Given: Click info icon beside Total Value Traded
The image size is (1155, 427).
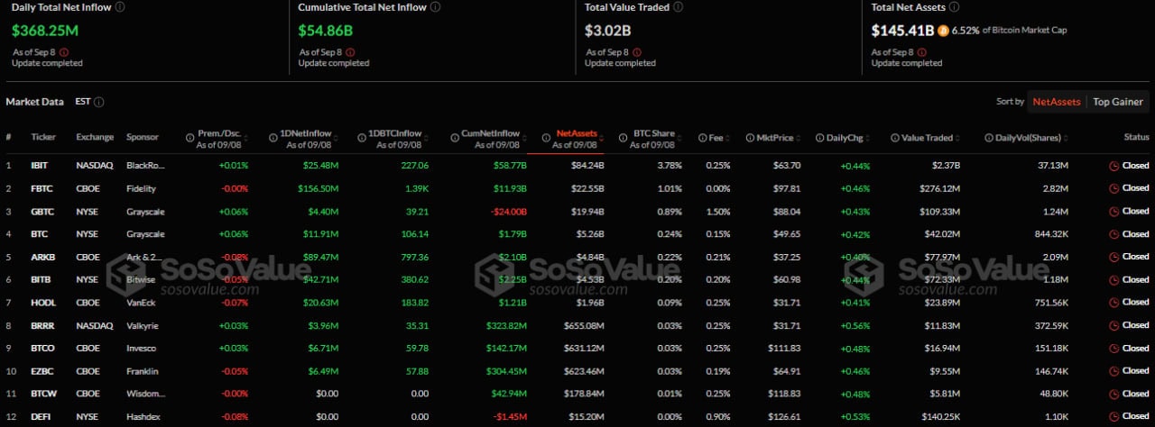Looking at the screenshot, I should (679, 7).
